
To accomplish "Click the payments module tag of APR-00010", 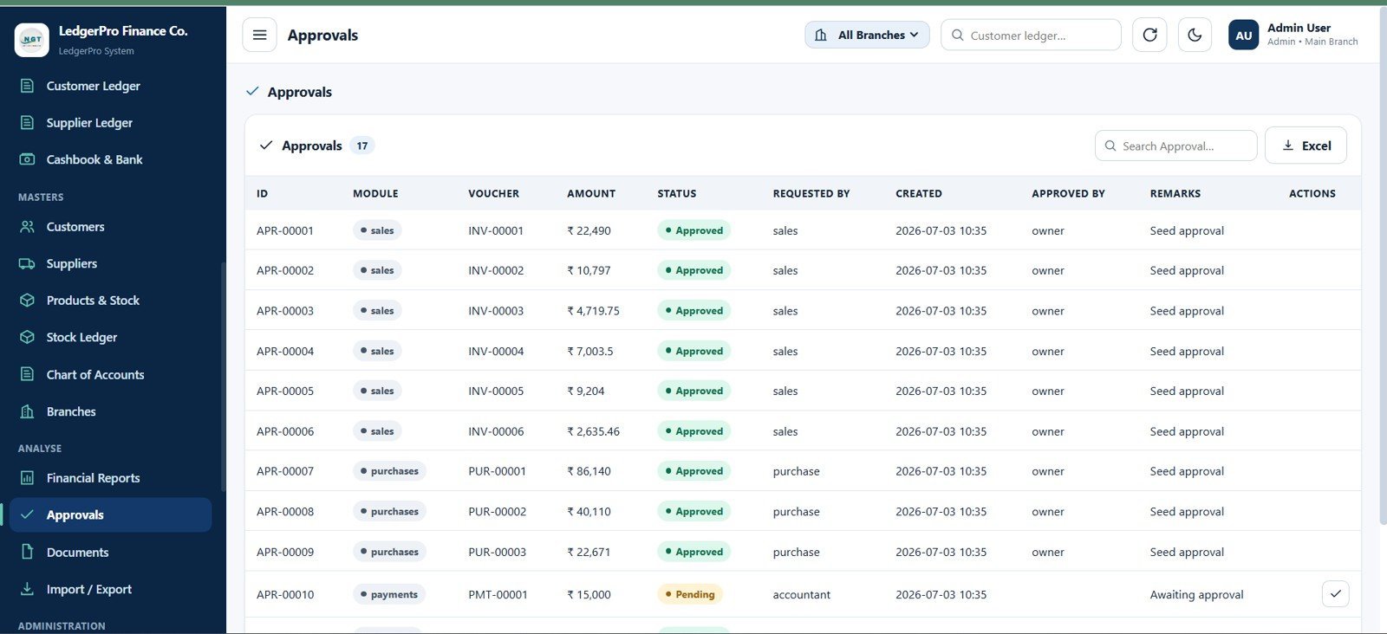I will (389, 594).
